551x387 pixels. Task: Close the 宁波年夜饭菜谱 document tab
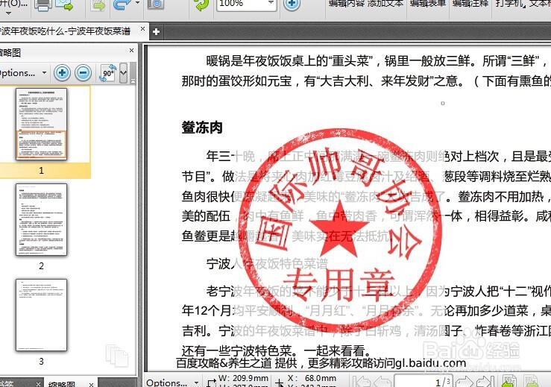142,29
